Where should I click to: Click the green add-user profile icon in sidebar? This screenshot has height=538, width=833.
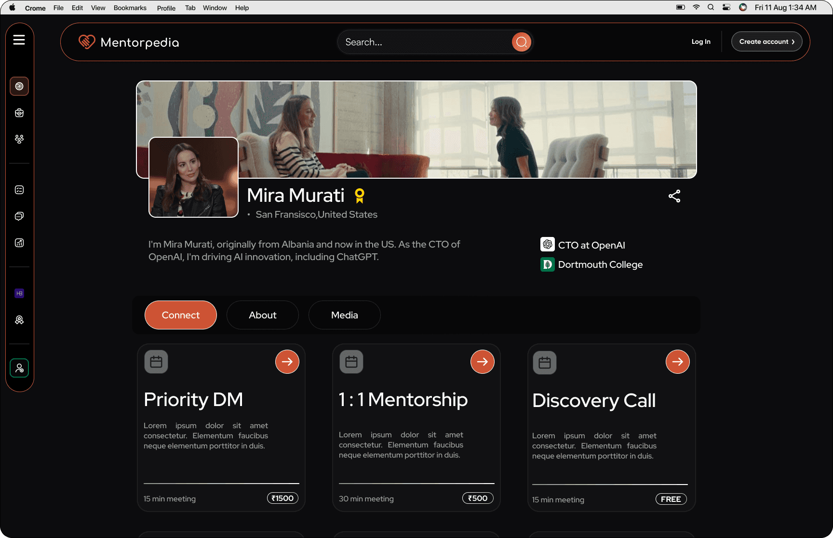click(x=19, y=368)
